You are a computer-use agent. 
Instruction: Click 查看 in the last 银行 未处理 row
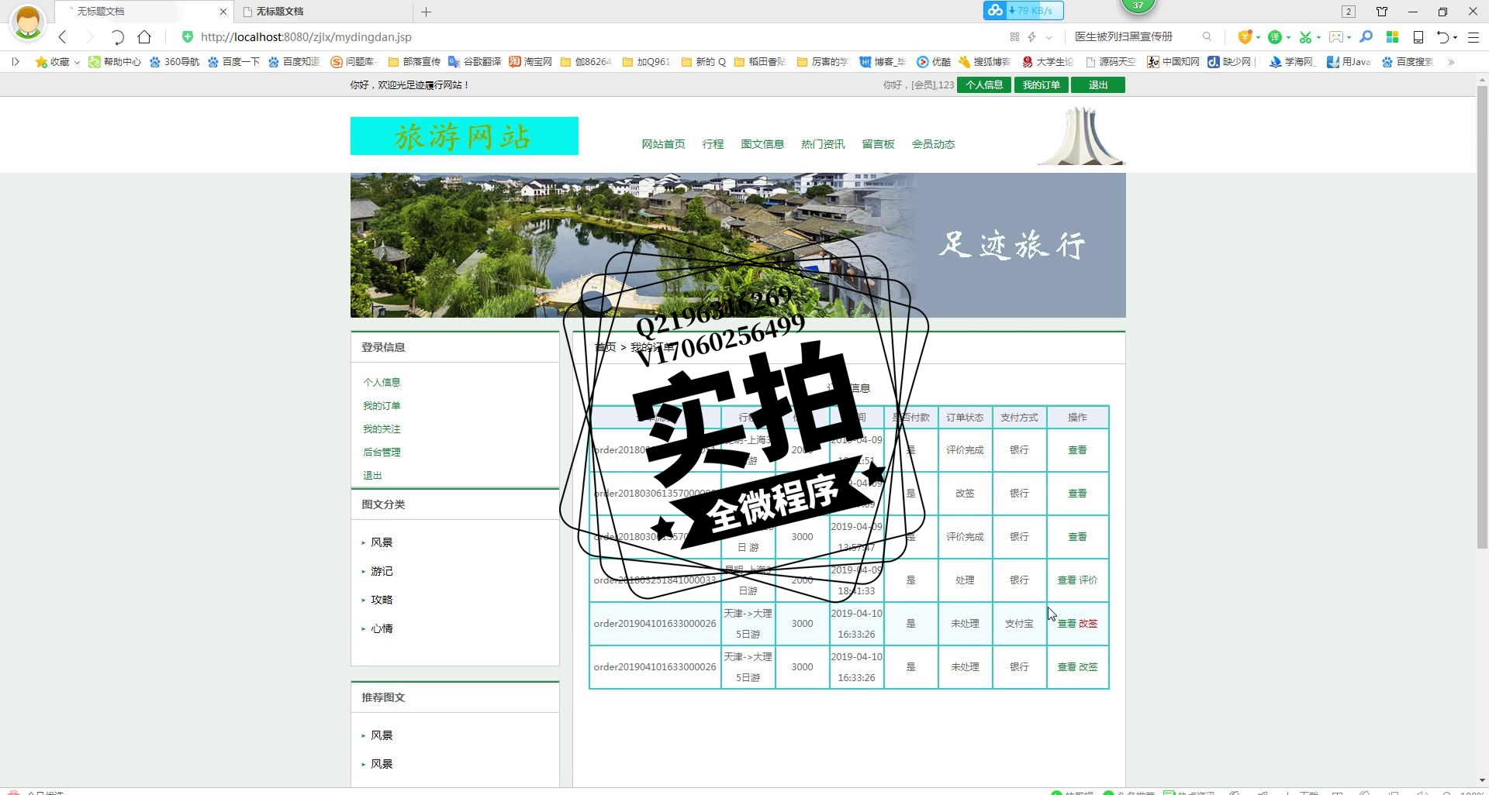click(1067, 666)
